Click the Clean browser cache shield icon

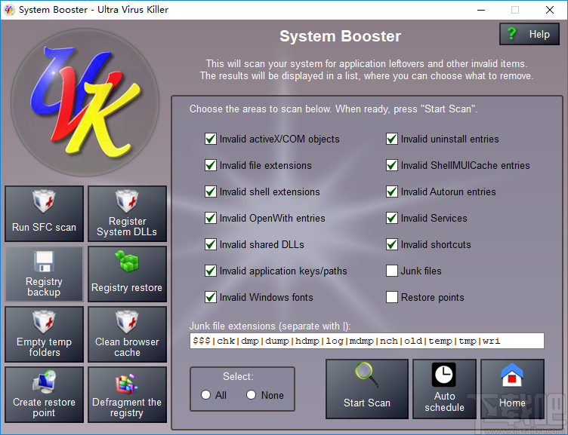point(127,322)
